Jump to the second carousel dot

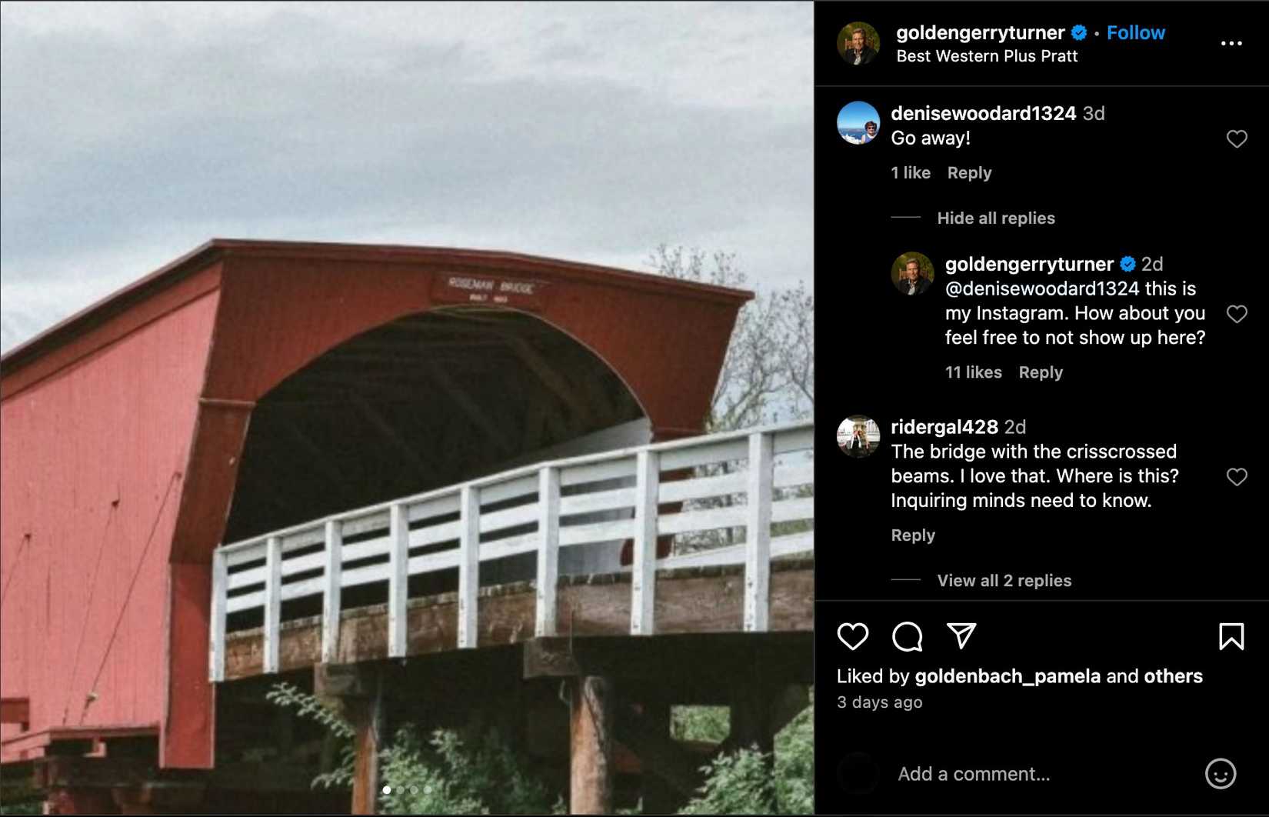[401, 790]
